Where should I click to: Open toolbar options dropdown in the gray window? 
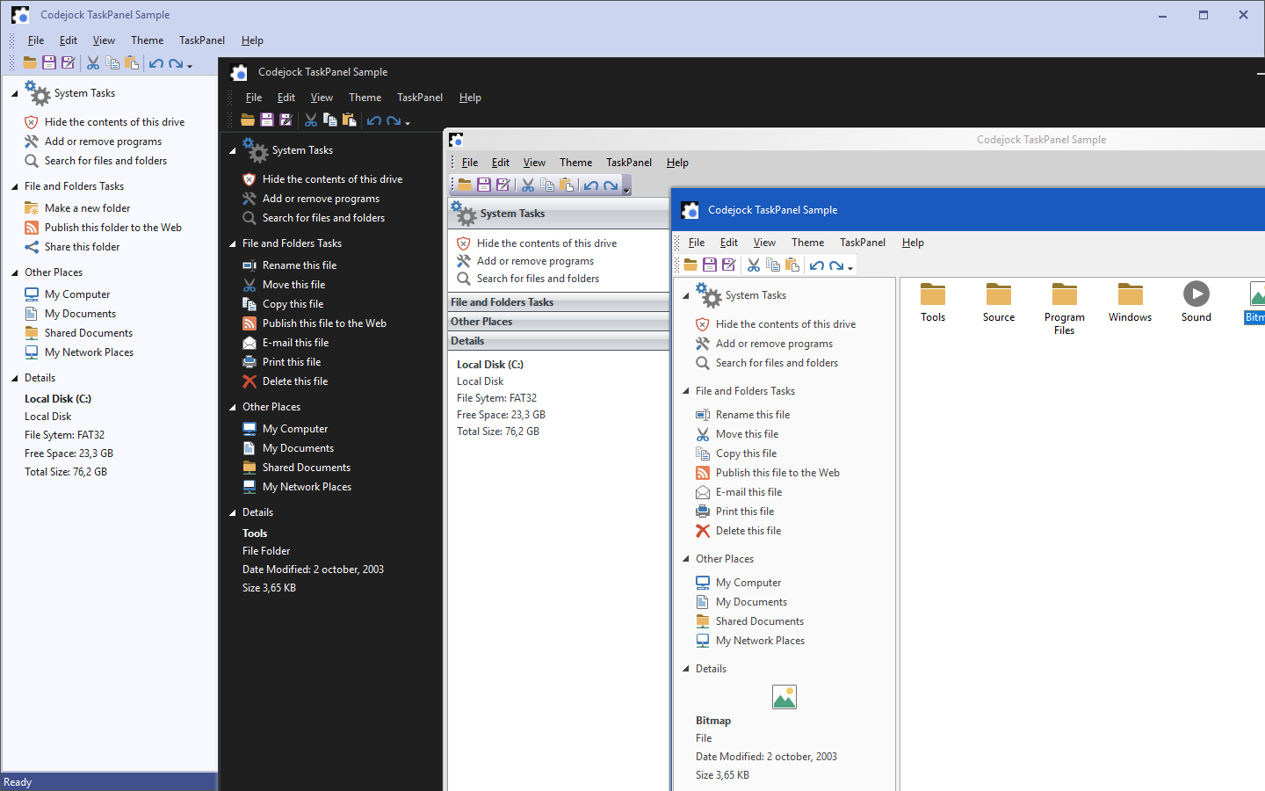coord(626,185)
